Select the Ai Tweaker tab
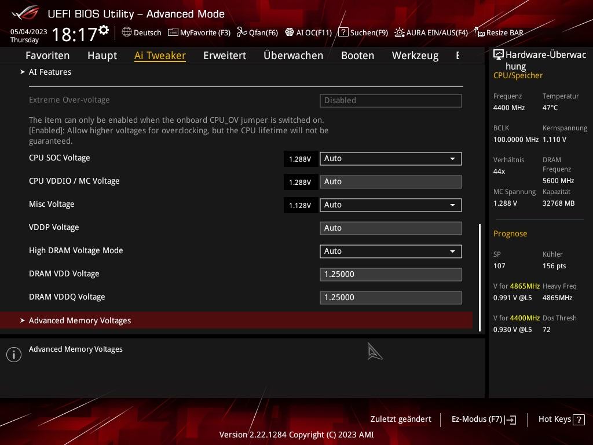593x445 pixels. click(160, 56)
